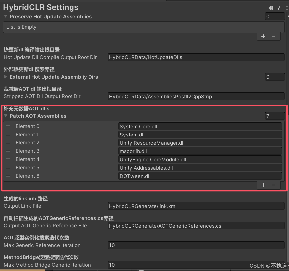Grab the drag handle of Element 3

tap(8, 151)
